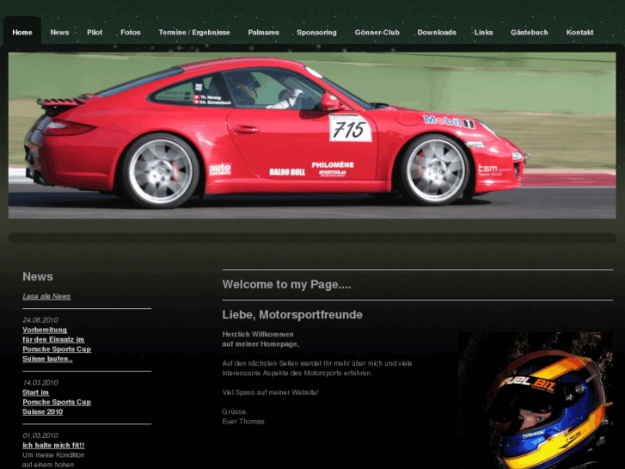Viewport: 625px width, 469px height.
Task: Click the news date 14.03.2010
Action: (x=40, y=382)
